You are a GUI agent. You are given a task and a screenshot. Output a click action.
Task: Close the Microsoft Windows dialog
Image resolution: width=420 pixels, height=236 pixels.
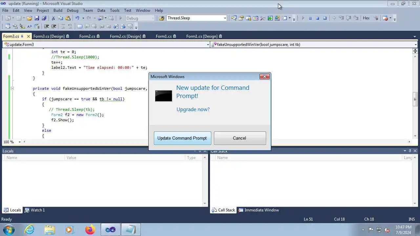(x=264, y=77)
